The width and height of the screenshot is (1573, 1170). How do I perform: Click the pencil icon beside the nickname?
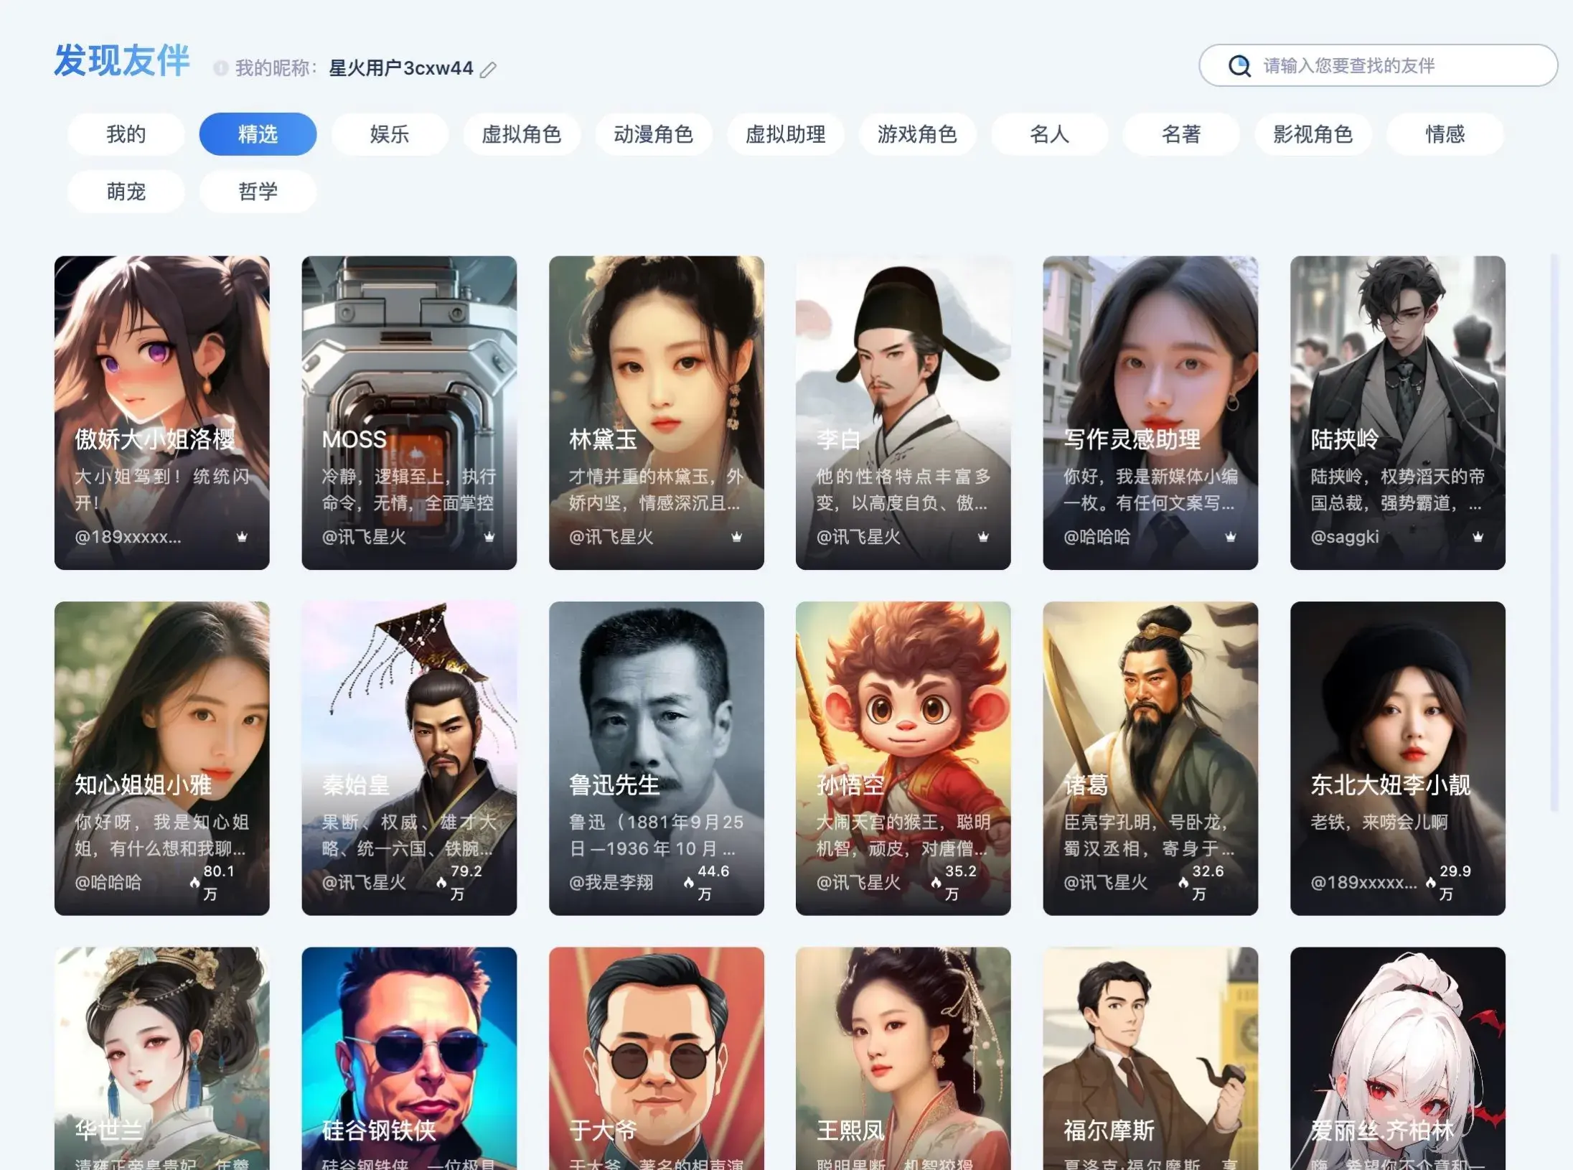point(488,70)
